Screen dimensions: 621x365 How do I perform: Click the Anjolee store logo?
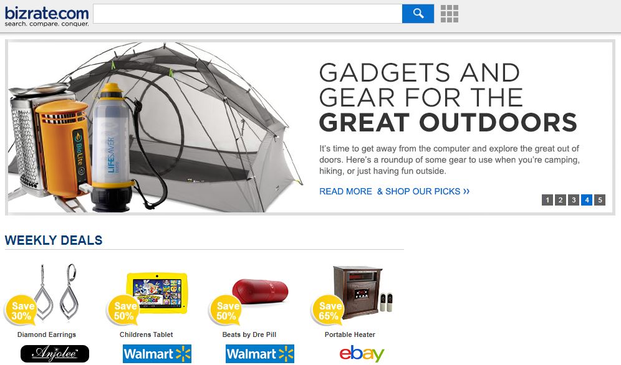click(55, 354)
